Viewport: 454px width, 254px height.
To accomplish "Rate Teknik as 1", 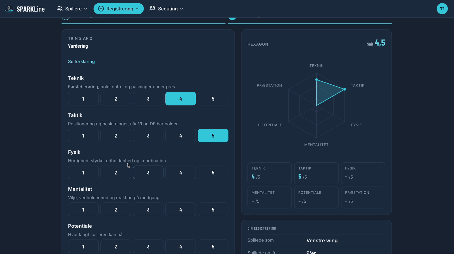I will [83, 99].
